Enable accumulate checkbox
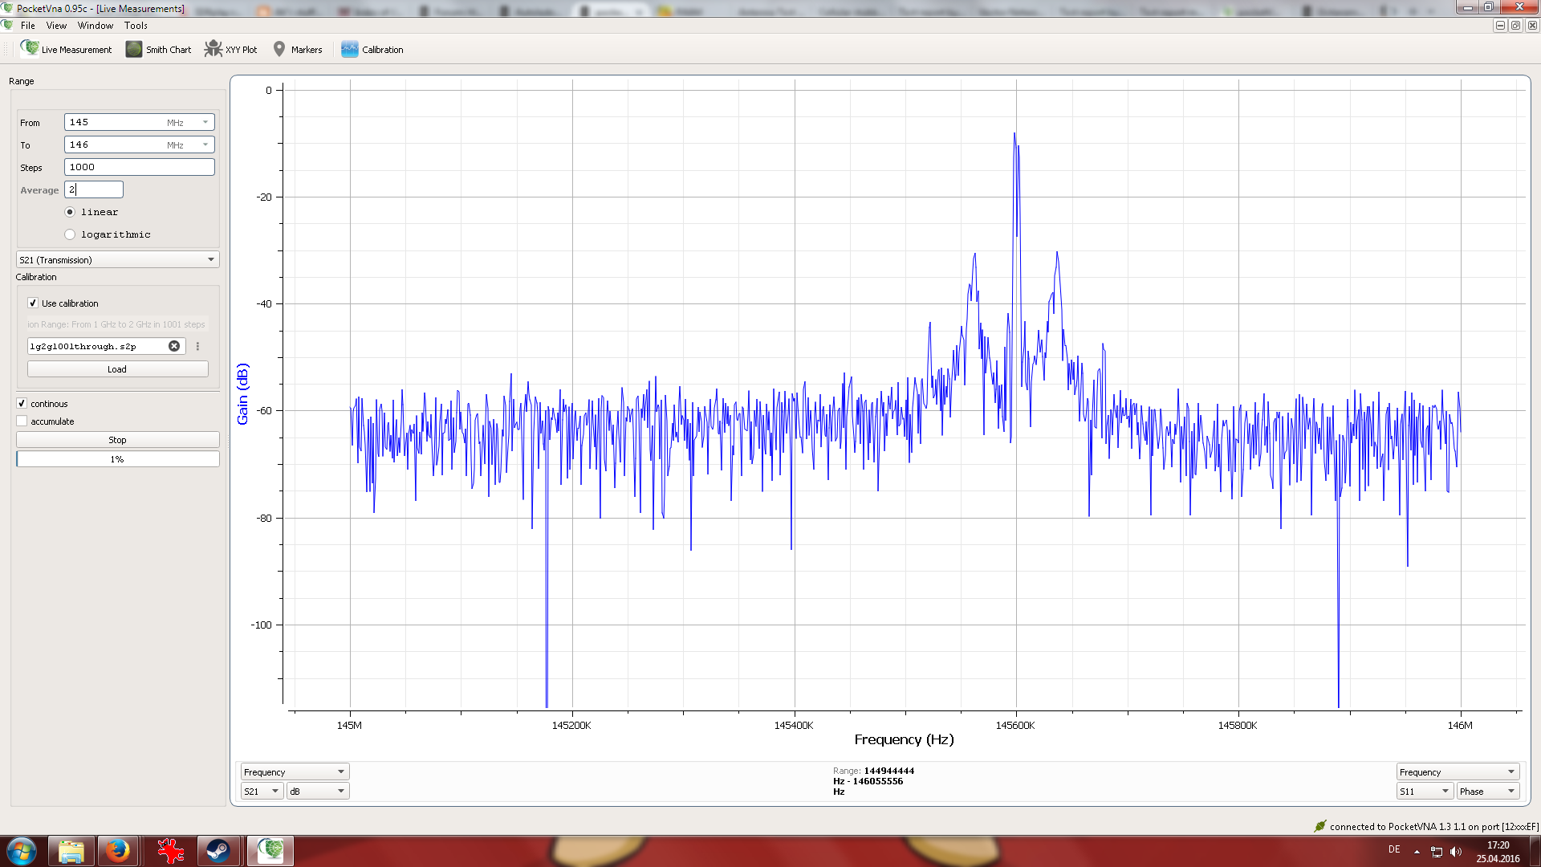Viewport: 1541px width, 867px height. pos(22,421)
